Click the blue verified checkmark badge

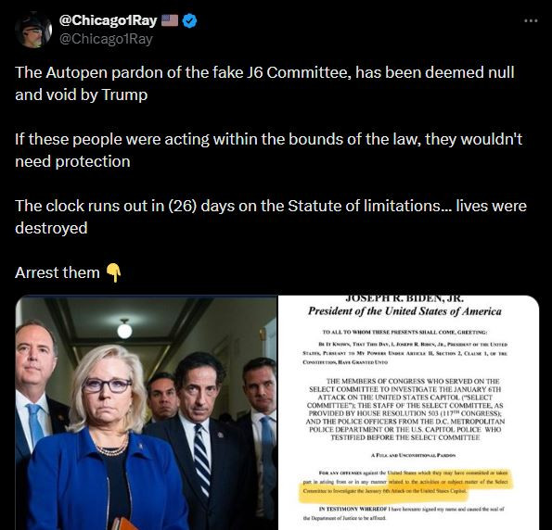190,20
